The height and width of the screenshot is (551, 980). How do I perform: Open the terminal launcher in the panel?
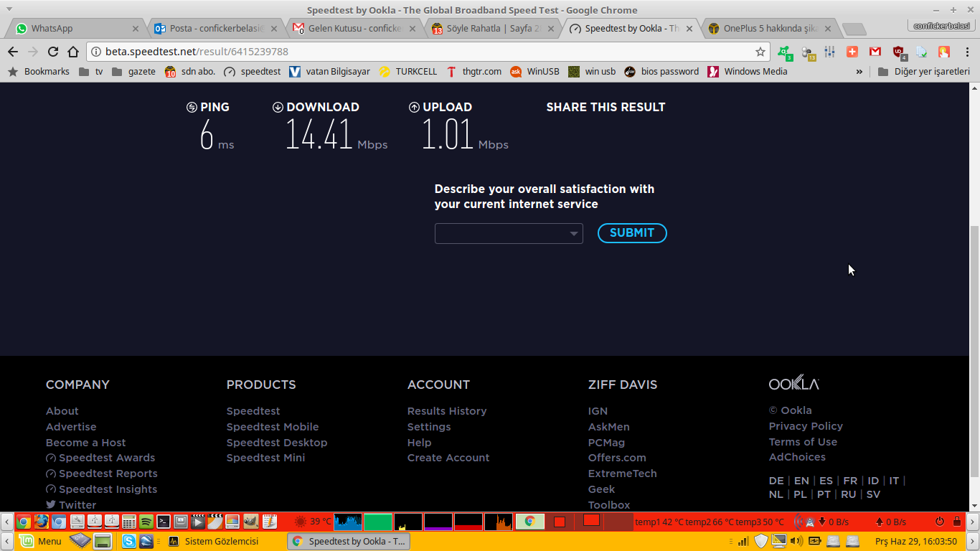point(164,522)
